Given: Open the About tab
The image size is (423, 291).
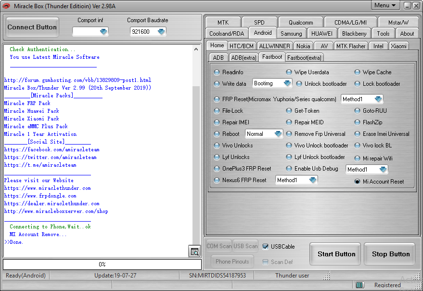Looking at the screenshot, I should point(407,33).
